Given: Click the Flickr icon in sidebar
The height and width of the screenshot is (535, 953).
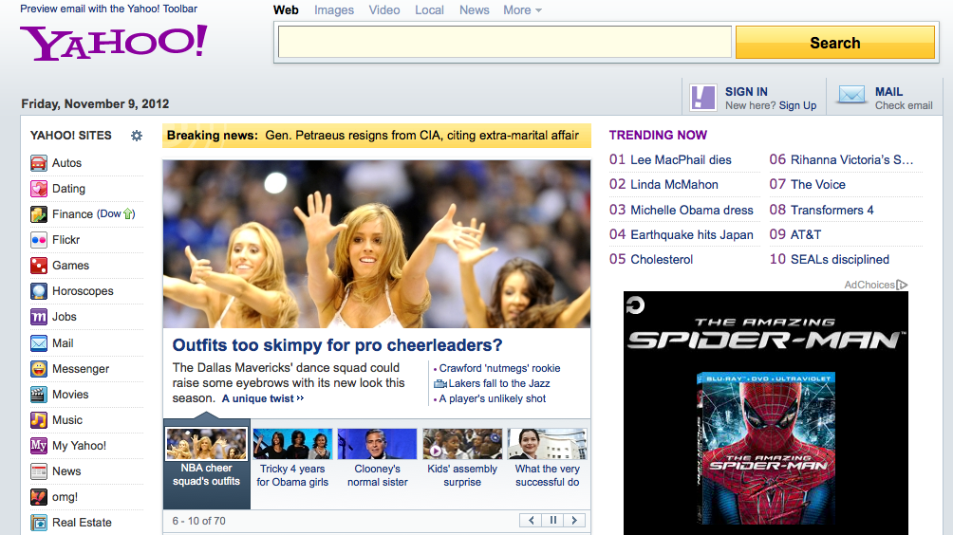Looking at the screenshot, I should pyautogui.click(x=39, y=240).
